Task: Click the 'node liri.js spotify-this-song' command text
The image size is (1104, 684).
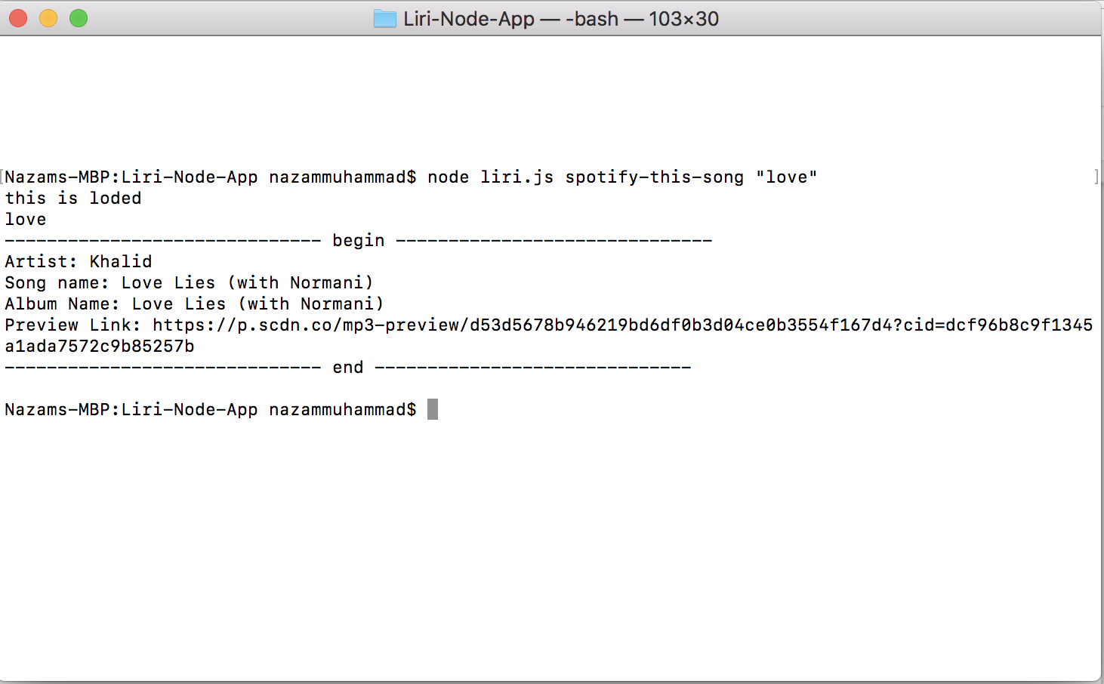Action: [585, 177]
